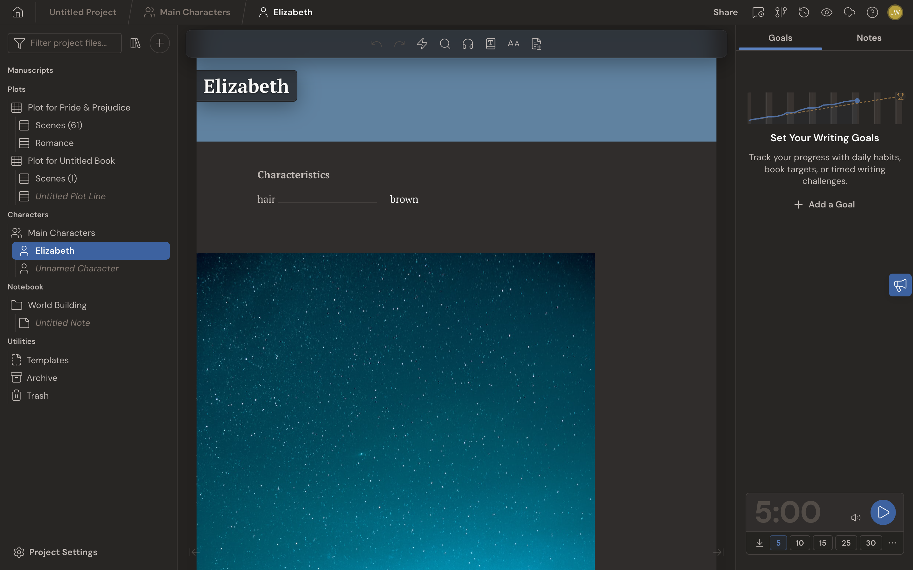Open the search magnifier in the editor toolbar
913x570 pixels.
445,44
